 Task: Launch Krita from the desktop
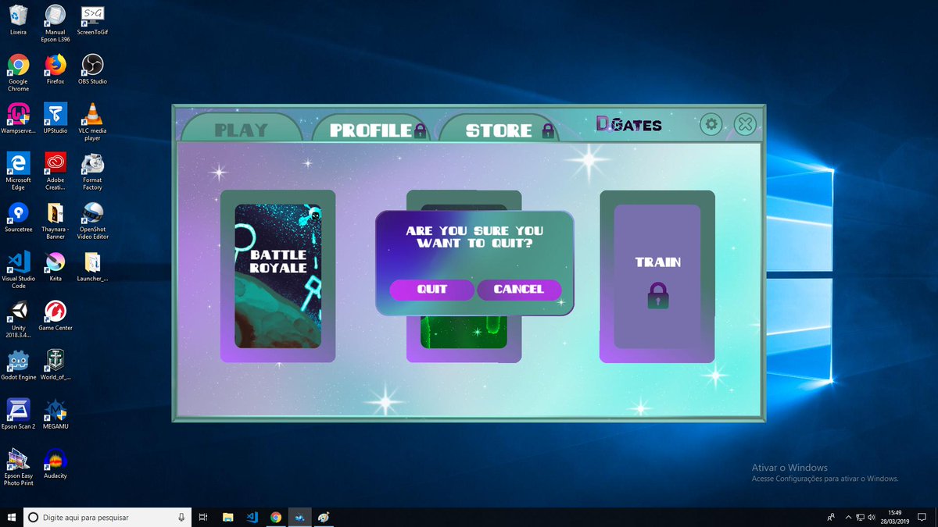click(55, 266)
